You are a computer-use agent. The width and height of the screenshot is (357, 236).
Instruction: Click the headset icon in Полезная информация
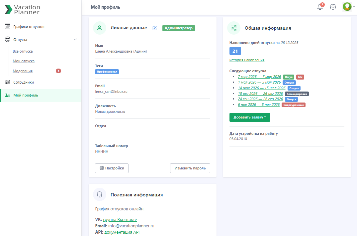click(99, 195)
